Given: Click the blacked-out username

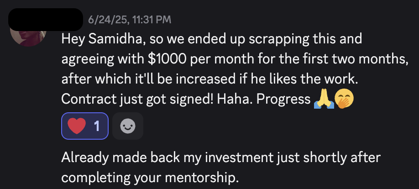Looking at the screenshot, I should [x=46, y=20].
